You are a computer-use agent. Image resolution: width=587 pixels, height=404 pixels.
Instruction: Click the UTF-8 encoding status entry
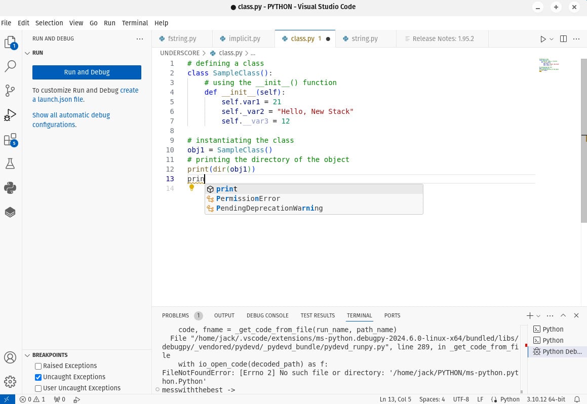461,399
